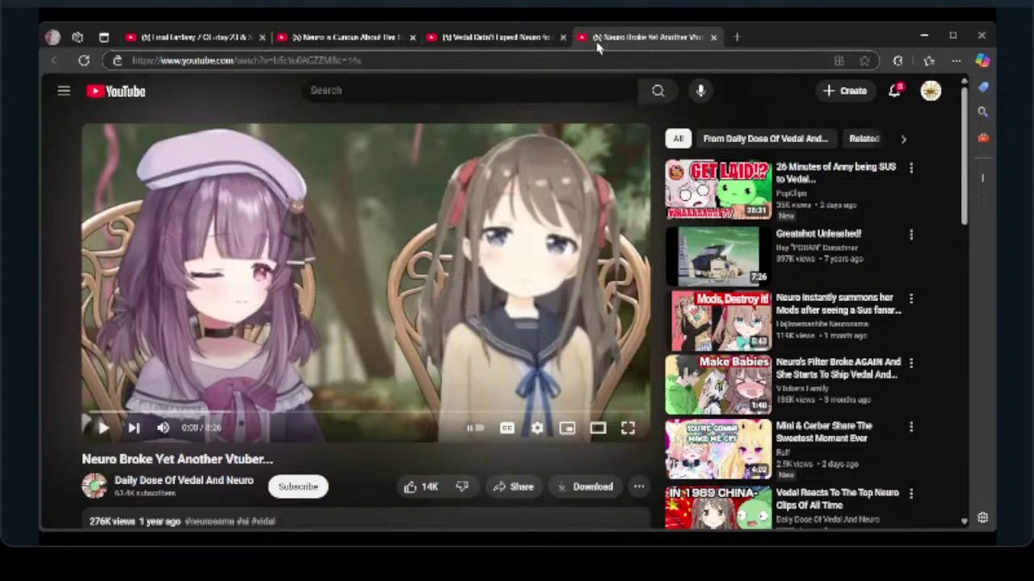Open the browser sidebar settings gear
This screenshot has height=581, width=1034.
coord(982,518)
